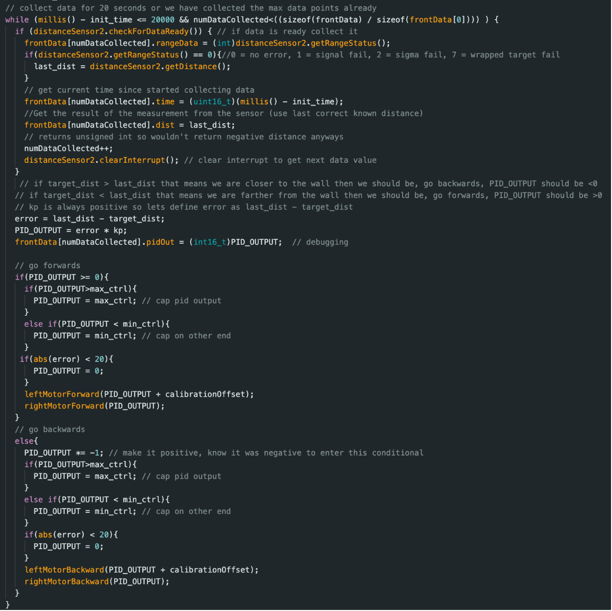Click the leftMotorForward function call

click(62, 394)
